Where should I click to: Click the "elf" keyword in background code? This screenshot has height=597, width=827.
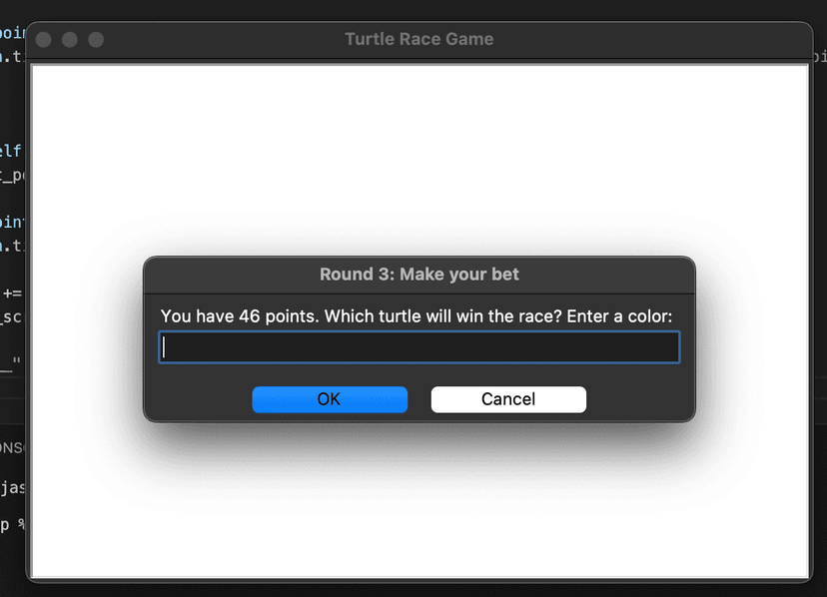[11, 152]
